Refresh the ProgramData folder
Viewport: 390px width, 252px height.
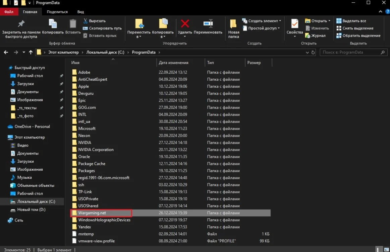[313, 53]
